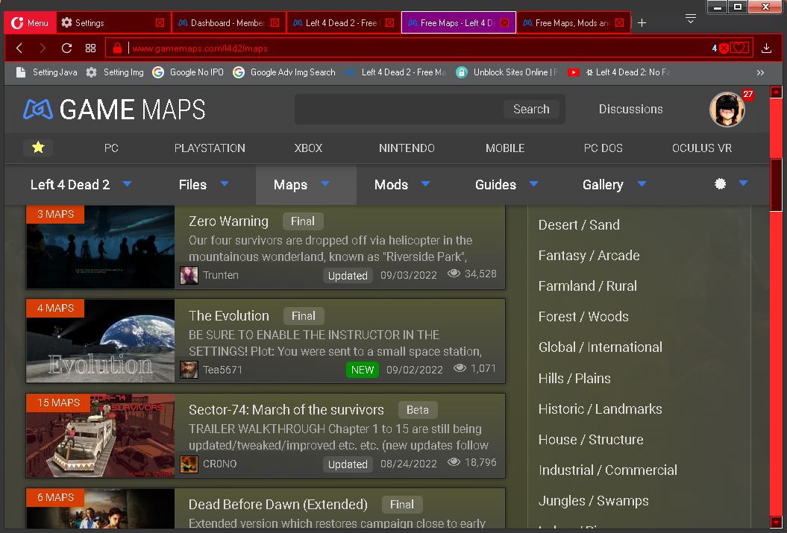Open the speed dial grid icon

click(x=91, y=48)
